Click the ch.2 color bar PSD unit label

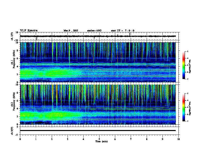[x=190, y=108]
